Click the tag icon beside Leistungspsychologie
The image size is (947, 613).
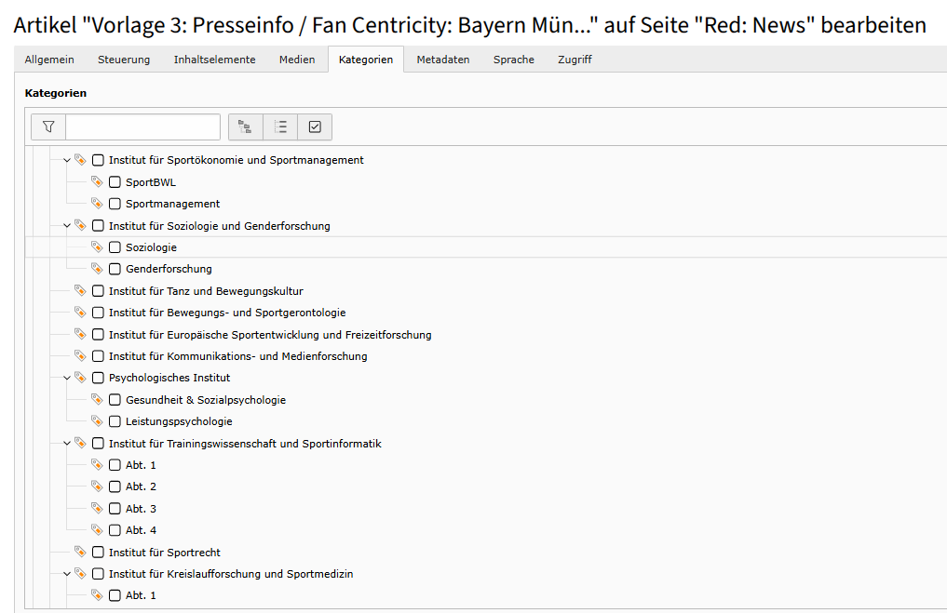97,421
